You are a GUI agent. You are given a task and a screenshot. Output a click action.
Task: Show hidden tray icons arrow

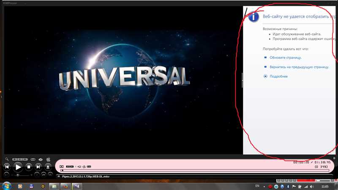coord(264,187)
